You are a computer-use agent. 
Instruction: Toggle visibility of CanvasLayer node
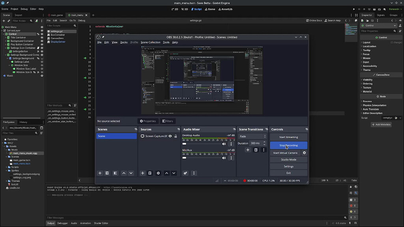[42, 31]
